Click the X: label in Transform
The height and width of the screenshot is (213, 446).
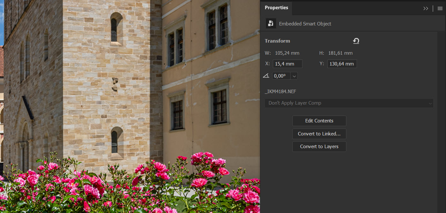coord(267,64)
